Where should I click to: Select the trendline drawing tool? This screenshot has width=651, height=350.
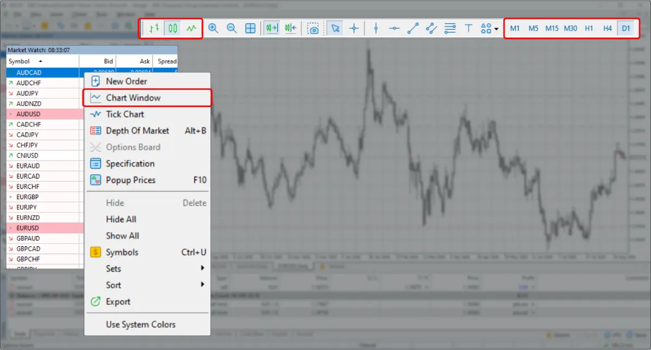tap(413, 28)
